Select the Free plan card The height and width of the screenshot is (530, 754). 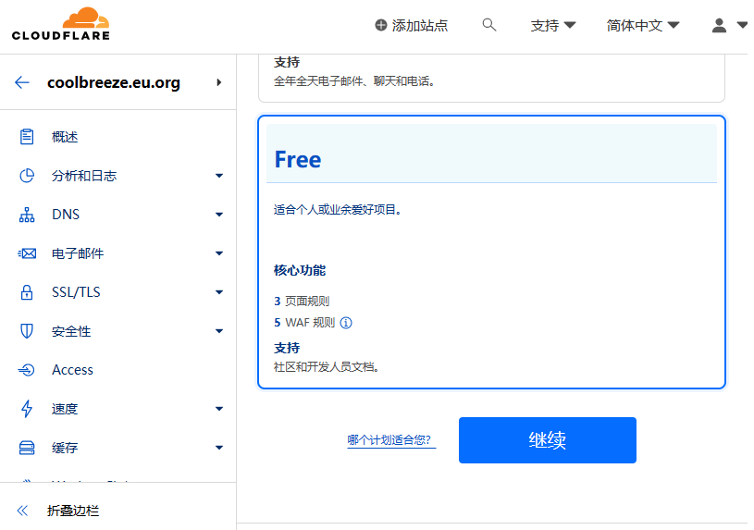click(491, 252)
